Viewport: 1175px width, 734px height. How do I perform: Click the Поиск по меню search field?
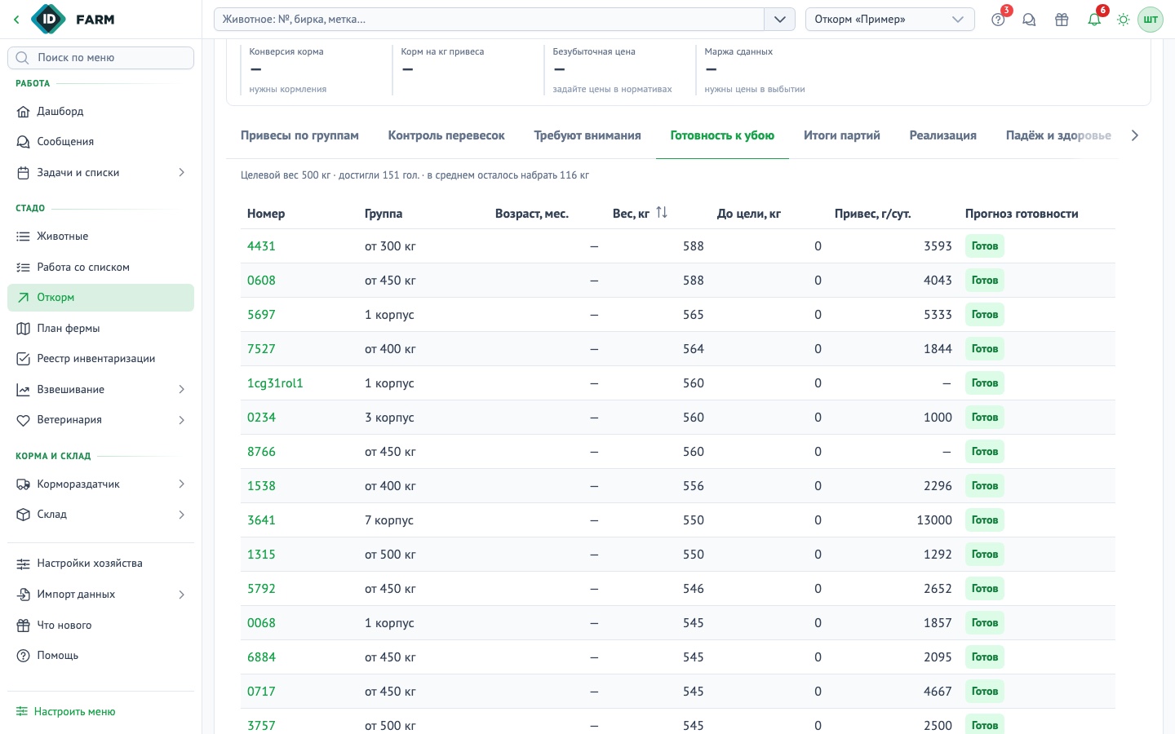point(100,58)
